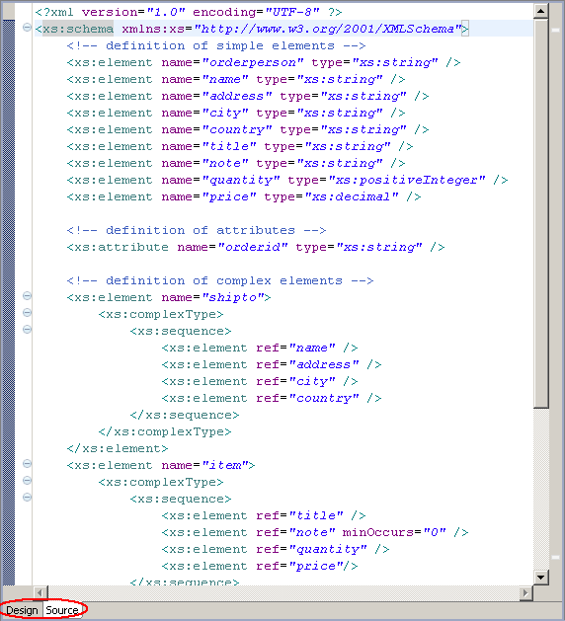Click the ref="title" element line

pyautogui.click(x=264, y=515)
